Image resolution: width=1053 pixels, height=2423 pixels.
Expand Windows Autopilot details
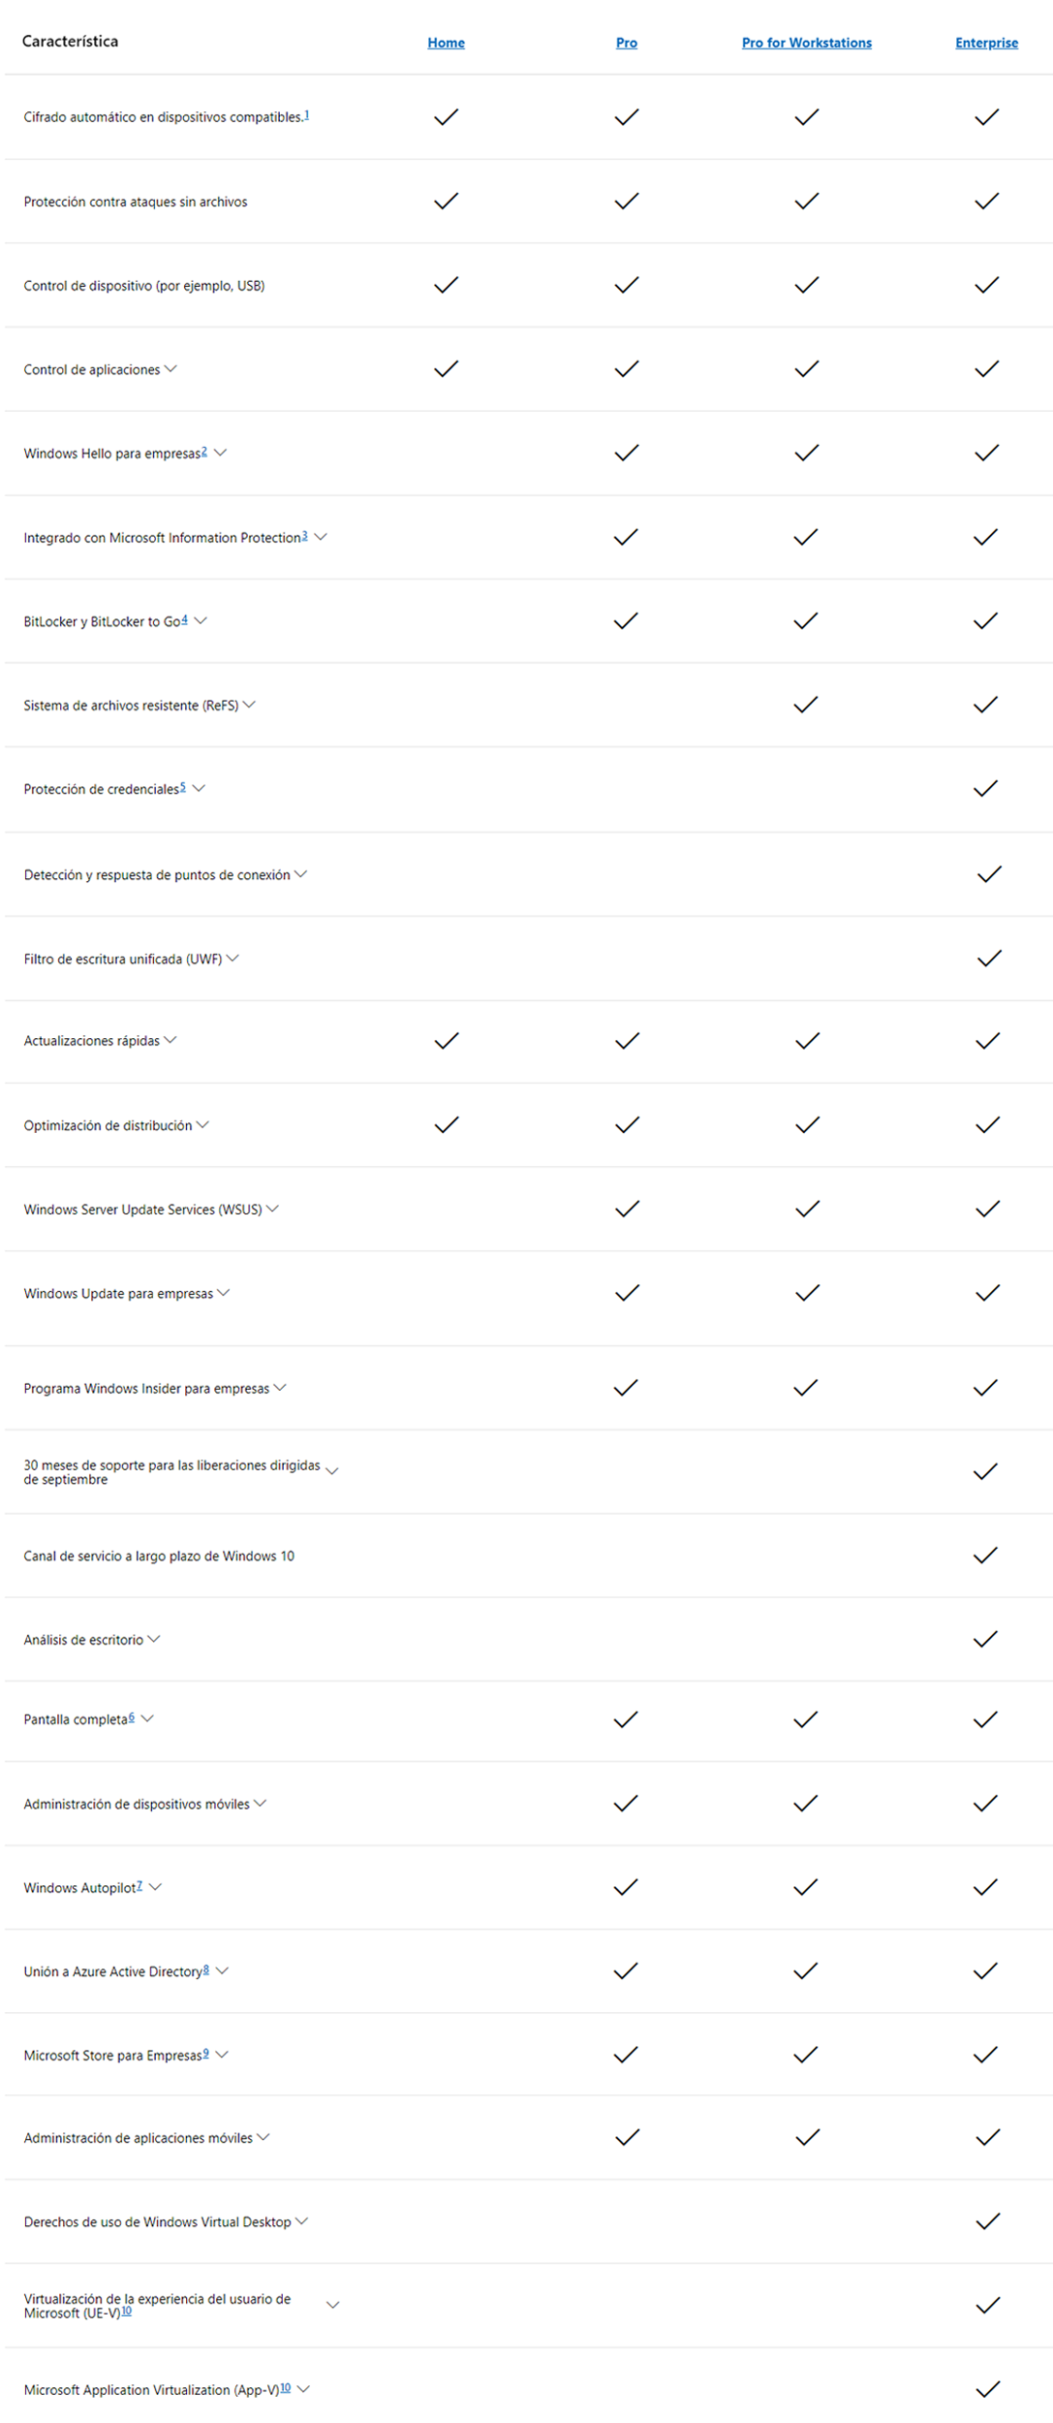tap(155, 1886)
